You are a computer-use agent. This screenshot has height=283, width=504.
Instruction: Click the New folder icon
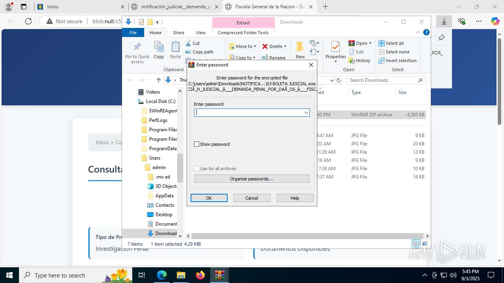[300, 46]
